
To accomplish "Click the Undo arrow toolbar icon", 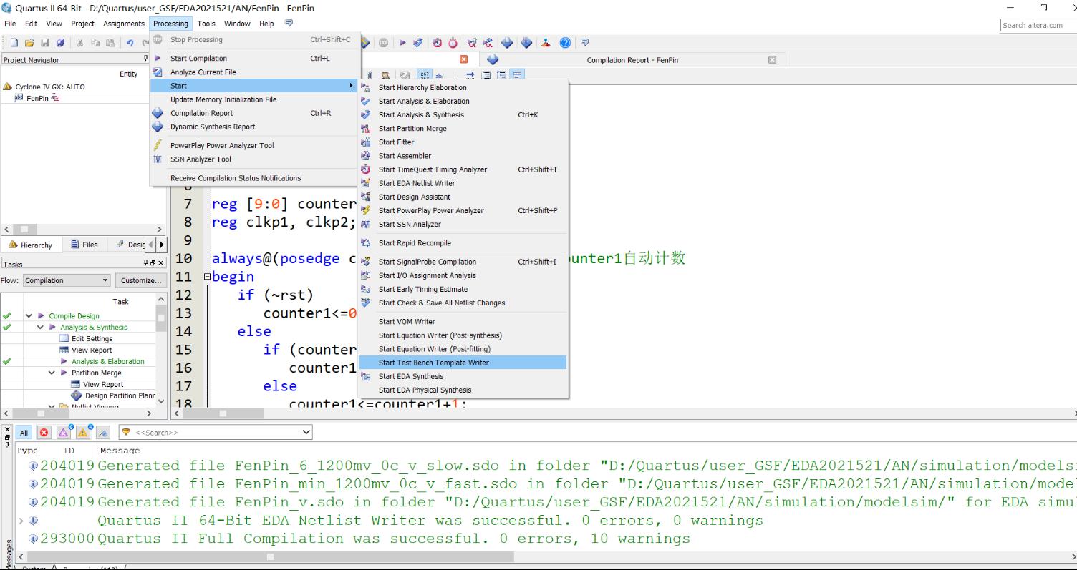I will click(x=130, y=43).
